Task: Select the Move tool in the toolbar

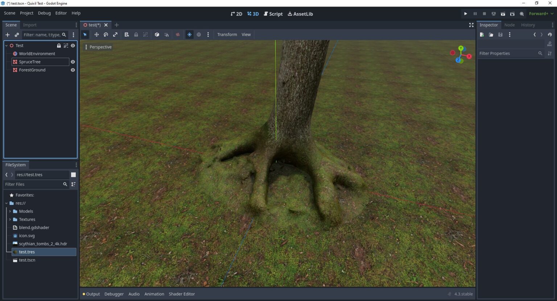Action: (x=96, y=34)
